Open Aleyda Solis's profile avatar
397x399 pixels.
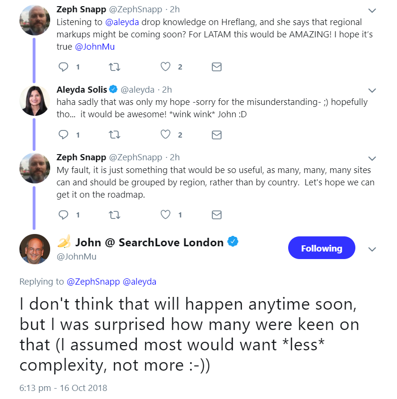35,101
